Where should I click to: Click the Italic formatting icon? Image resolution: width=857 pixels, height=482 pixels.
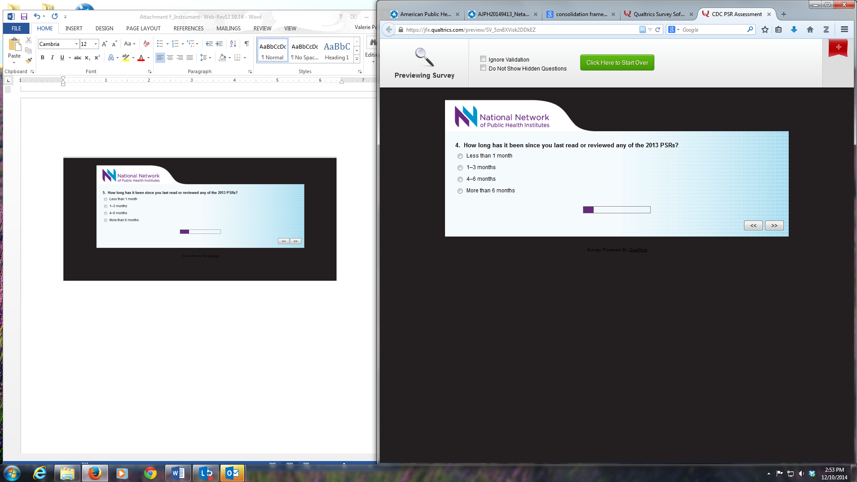tap(52, 58)
